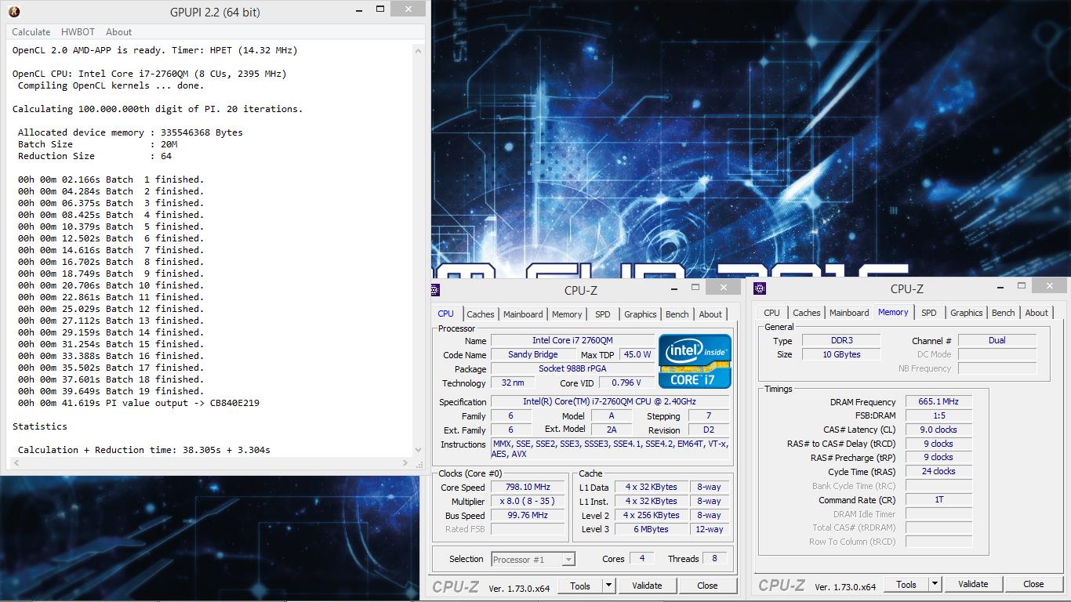Open Bench tab in right CPU-Z window
Image resolution: width=1071 pixels, height=602 pixels.
click(1004, 313)
